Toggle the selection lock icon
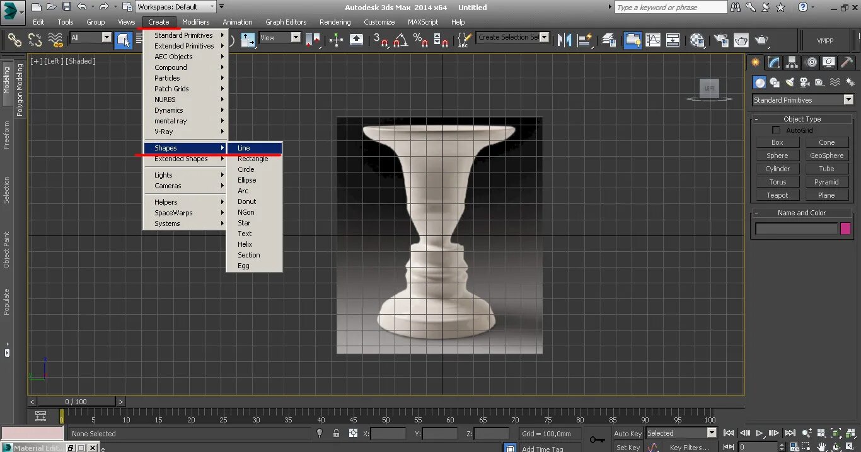This screenshot has height=452, width=861. click(x=336, y=433)
